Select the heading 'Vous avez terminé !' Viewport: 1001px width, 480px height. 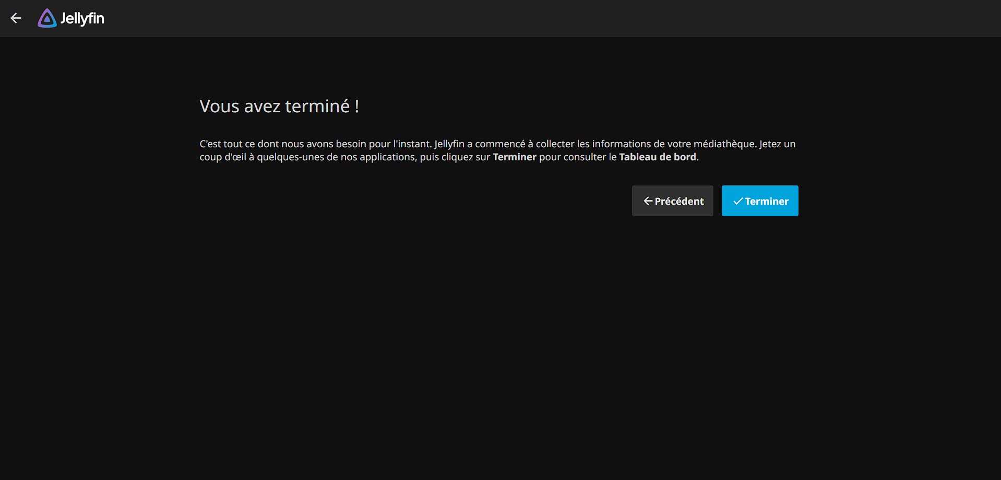(279, 106)
